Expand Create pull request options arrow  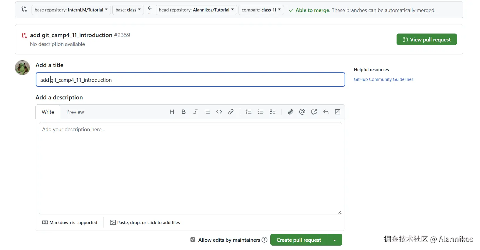[335, 240]
